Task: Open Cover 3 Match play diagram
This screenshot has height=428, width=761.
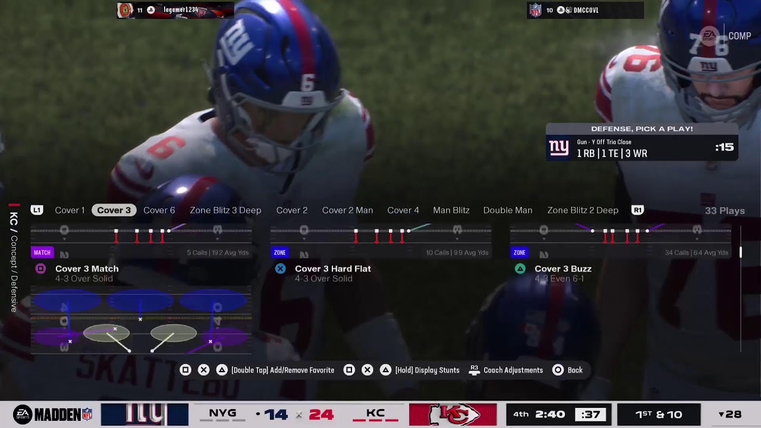Action: pos(141,321)
